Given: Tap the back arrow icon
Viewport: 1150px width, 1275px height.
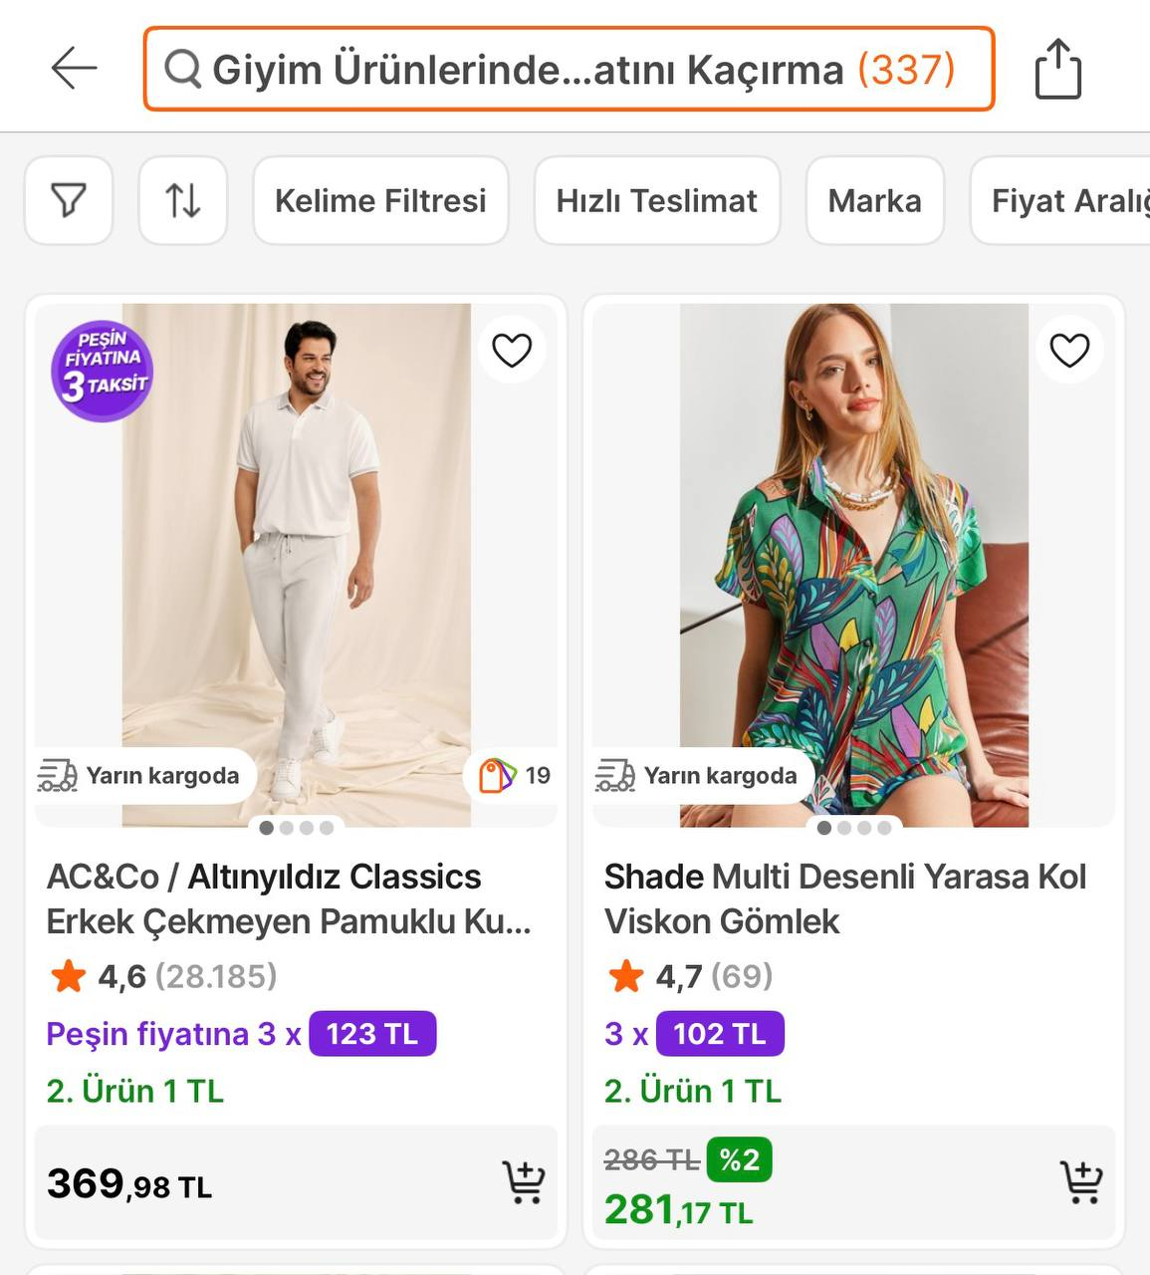Looking at the screenshot, I should pos(74,69).
